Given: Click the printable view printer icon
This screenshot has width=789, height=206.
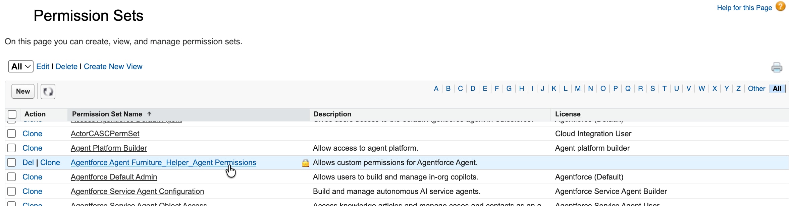Looking at the screenshot, I should 777,67.
